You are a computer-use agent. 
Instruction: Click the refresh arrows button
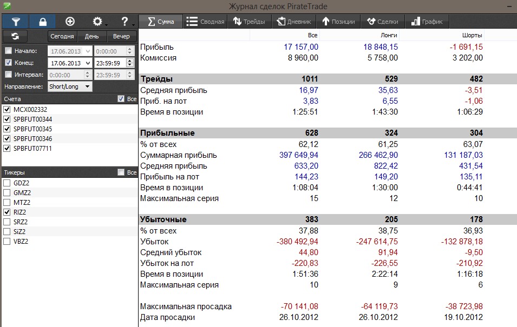coord(16,36)
